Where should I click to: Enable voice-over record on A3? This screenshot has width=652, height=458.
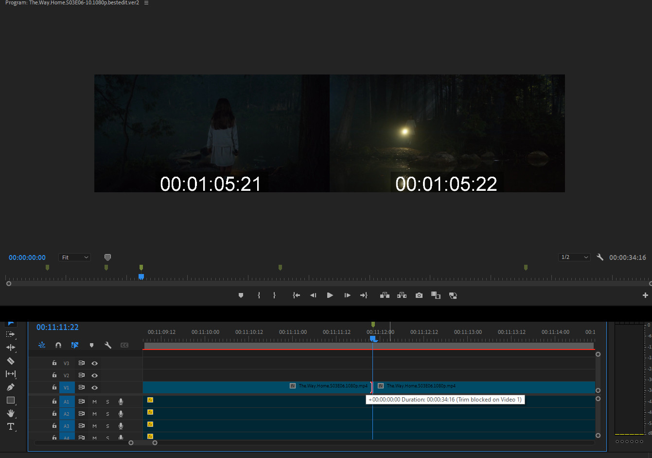[121, 426]
